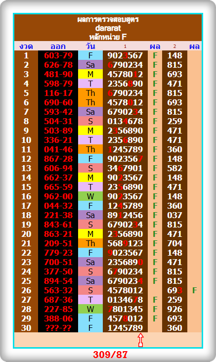
Task: Select the 309/87 result text
Action: pyautogui.click(x=110, y=355)
